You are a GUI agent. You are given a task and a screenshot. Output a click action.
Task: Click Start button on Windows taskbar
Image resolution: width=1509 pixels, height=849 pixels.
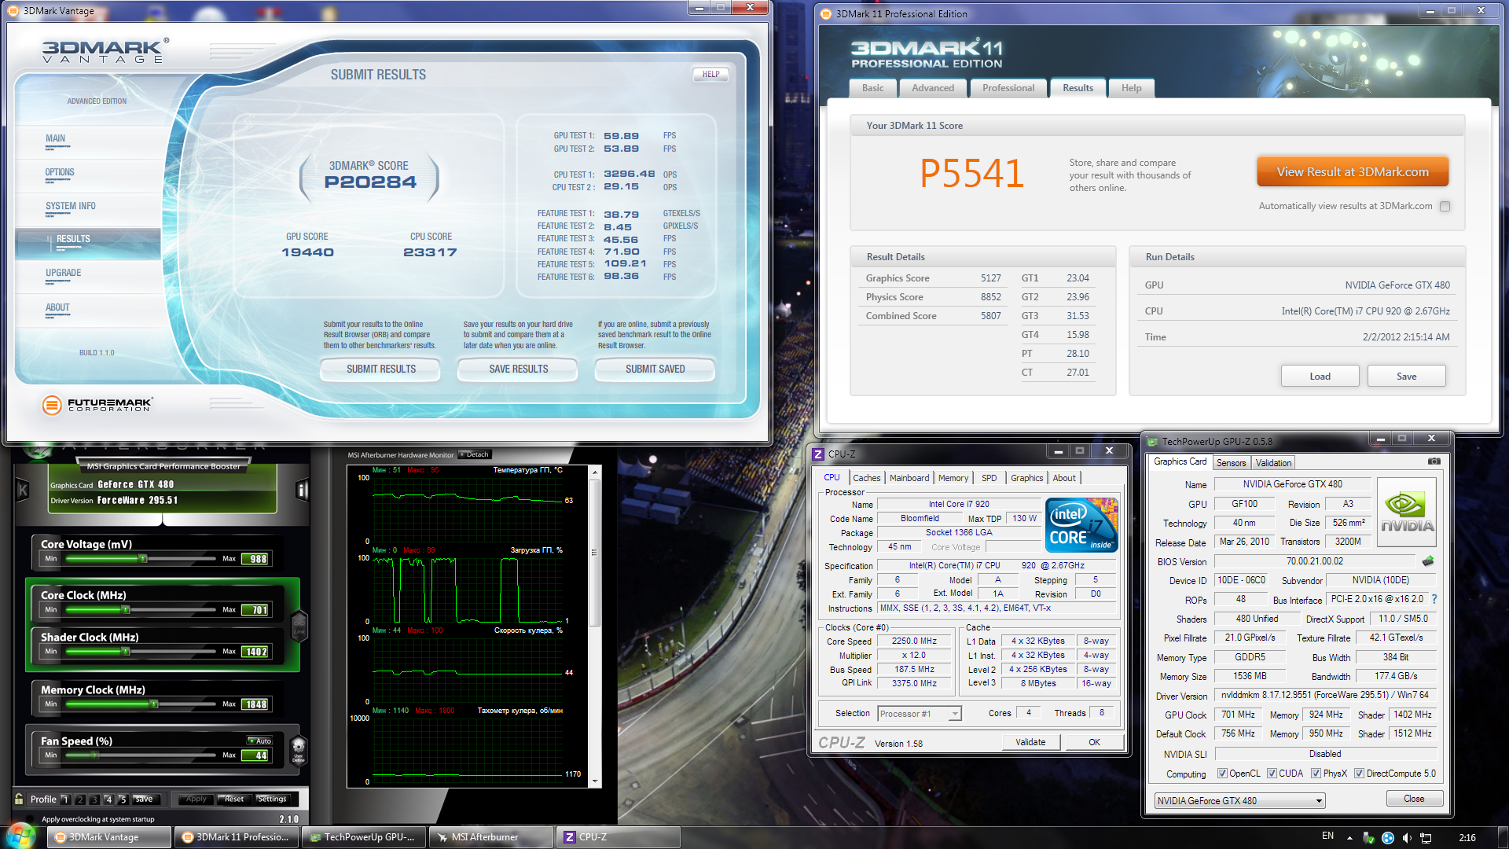(20, 836)
